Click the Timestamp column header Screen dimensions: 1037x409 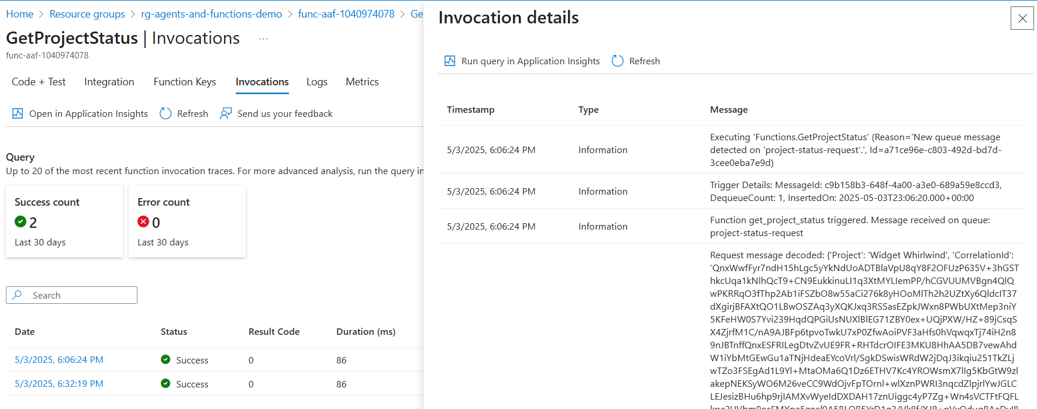[470, 109]
